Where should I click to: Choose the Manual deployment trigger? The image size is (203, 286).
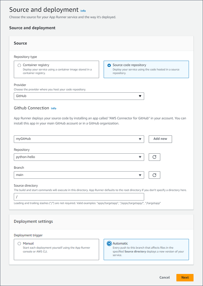tap(19, 243)
